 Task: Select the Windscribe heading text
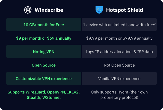(x=49, y=10)
